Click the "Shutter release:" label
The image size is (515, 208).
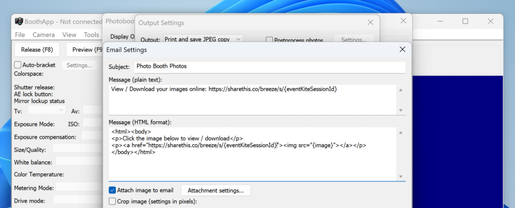tap(35, 88)
